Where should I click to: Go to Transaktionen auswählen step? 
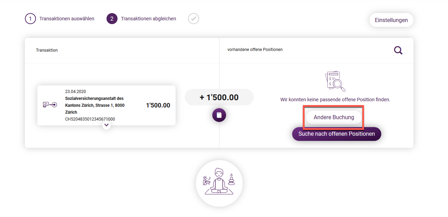pyautogui.click(x=67, y=19)
